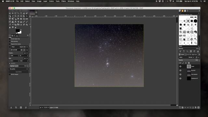Screen dimensions: 208x117
Task: Click the refresh brushes icon
Action: (x=194, y=51)
